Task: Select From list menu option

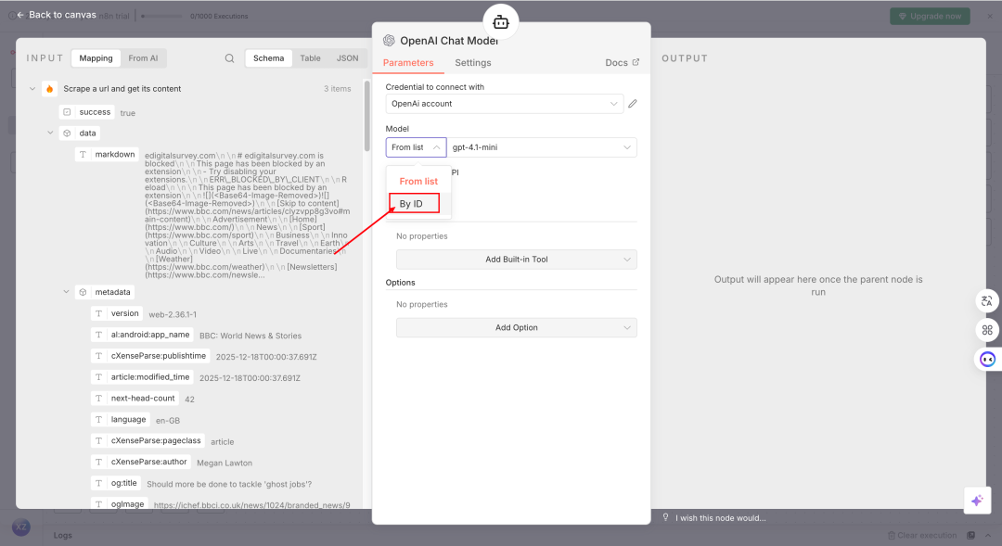Action: (x=418, y=182)
